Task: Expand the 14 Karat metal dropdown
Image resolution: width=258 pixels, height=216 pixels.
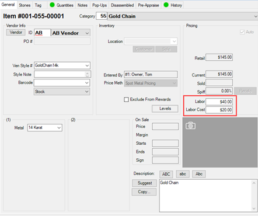Action: pos(59,128)
